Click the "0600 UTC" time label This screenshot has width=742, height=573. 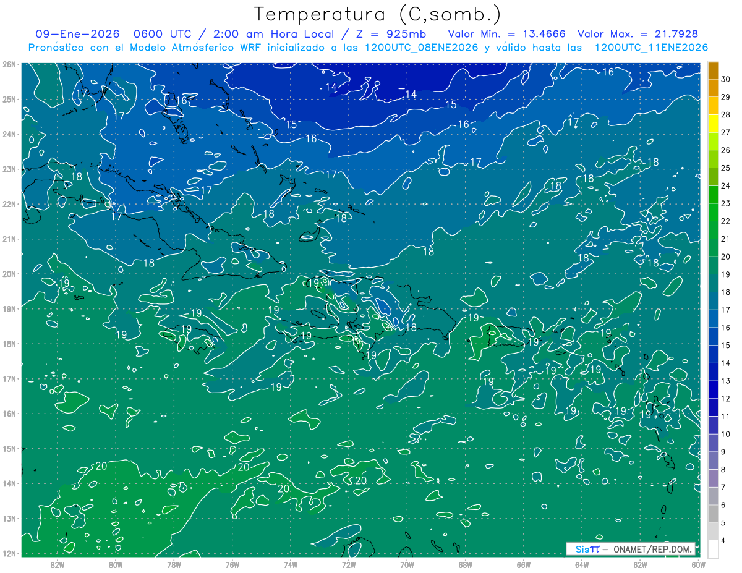(x=162, y=34)
